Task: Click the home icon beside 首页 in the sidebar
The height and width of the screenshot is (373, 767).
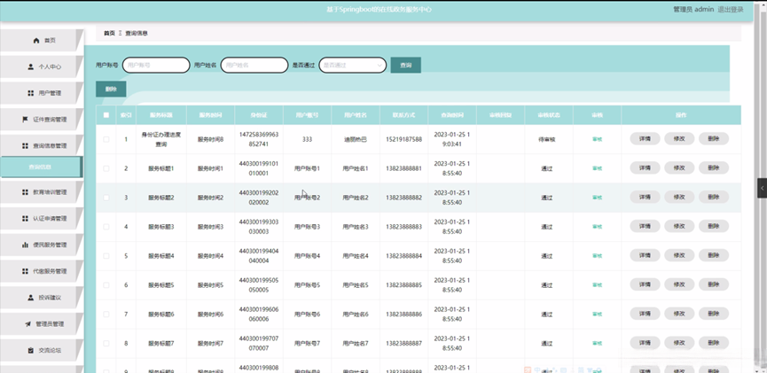Action: [36, 41]
